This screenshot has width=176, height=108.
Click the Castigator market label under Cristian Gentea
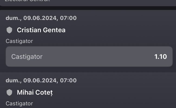coord(19,41)
